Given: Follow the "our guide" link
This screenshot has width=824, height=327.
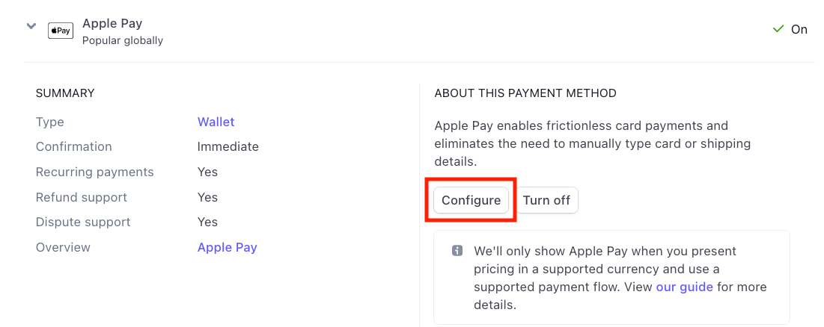Looking at the screenshot, I should [x=684, y=287].
